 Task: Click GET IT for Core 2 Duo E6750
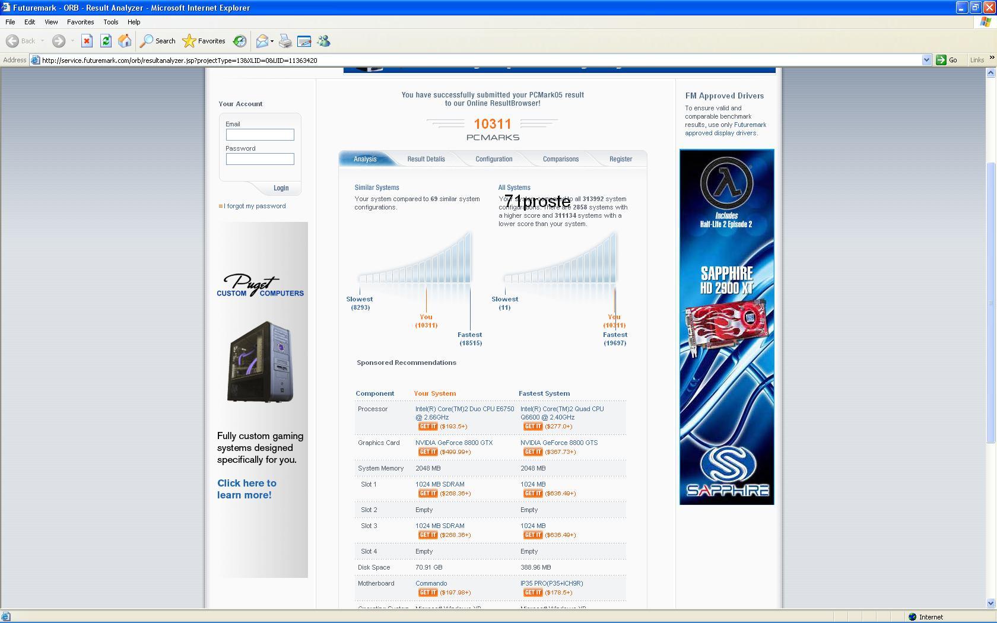point(428,427)
